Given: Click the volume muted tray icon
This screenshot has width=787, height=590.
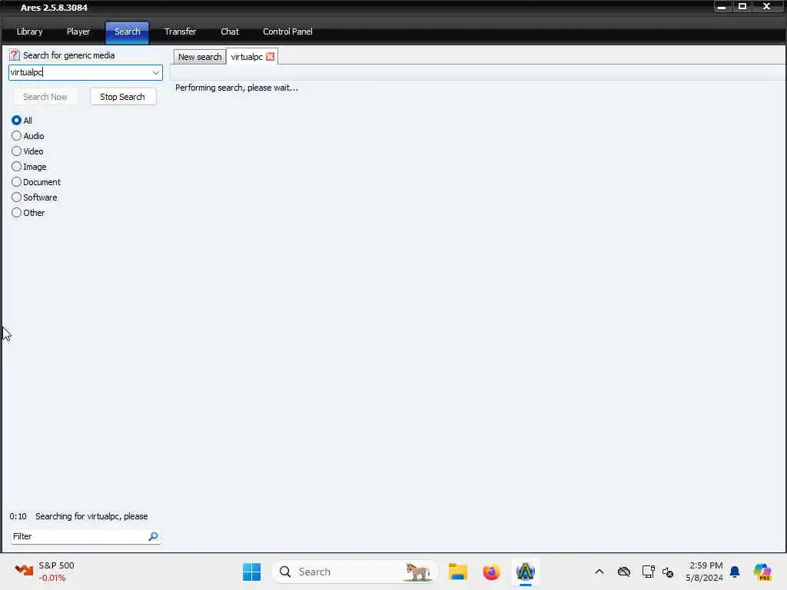Looking at the screenshot, I should coord(668,572).
